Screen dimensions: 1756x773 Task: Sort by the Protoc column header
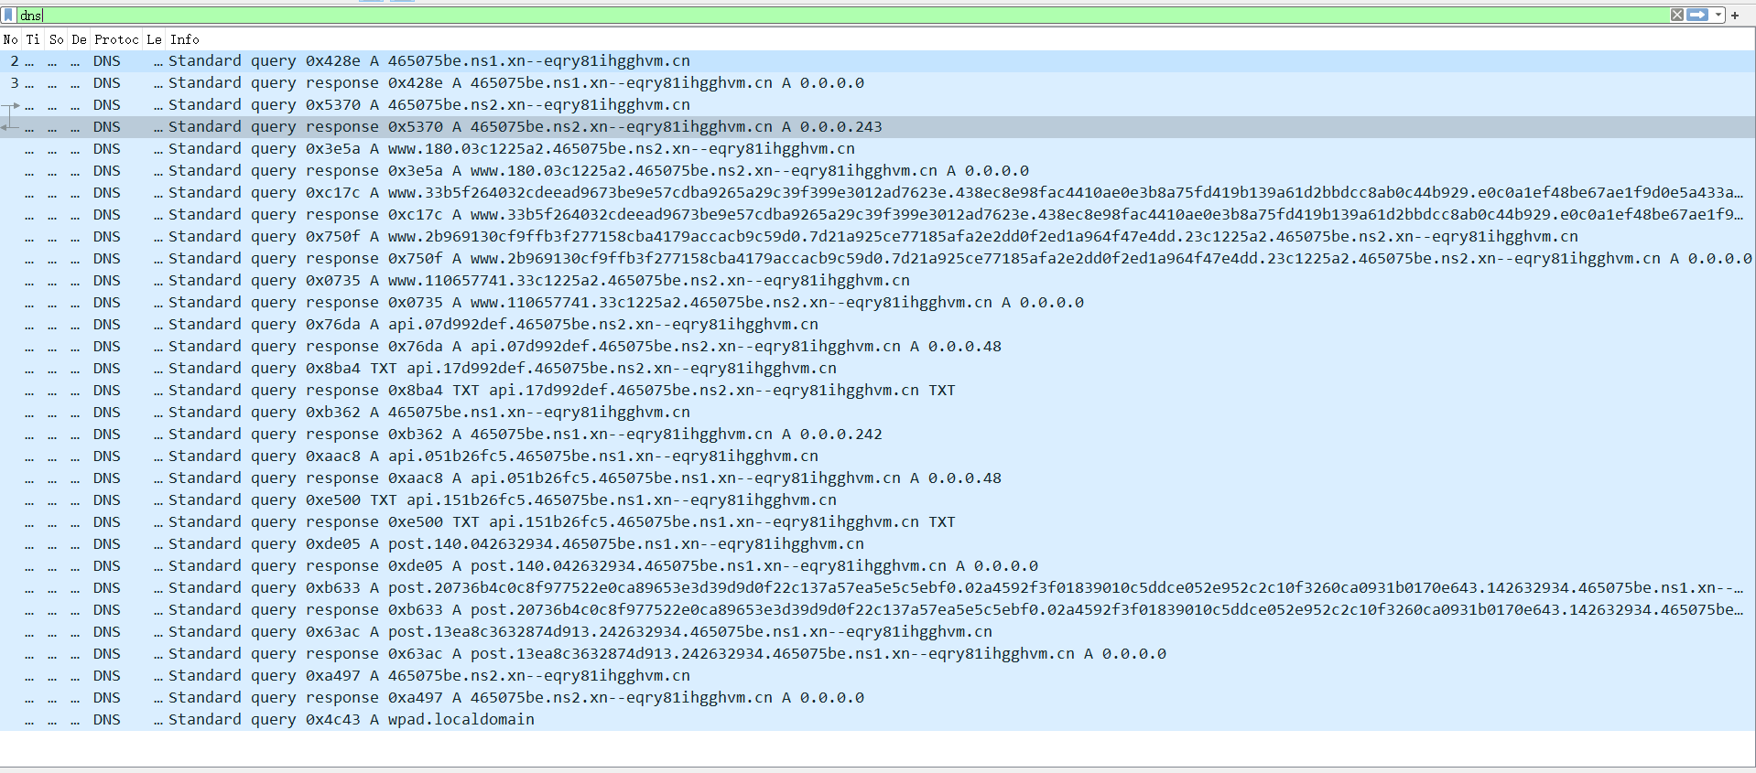116,39
